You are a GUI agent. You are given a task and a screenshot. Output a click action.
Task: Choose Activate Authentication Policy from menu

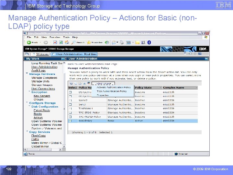pyautogui.click(x=114, y=87)
